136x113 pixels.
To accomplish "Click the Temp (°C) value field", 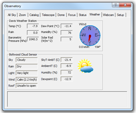I will (33, 26).
